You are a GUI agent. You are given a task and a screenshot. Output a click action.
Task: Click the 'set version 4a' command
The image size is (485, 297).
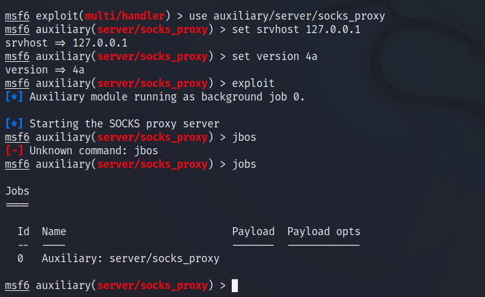275,56
